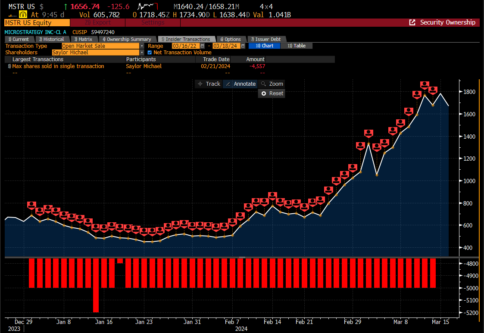
Task: Click the Saylor Michael participant cell
Action: pos(144,66)
